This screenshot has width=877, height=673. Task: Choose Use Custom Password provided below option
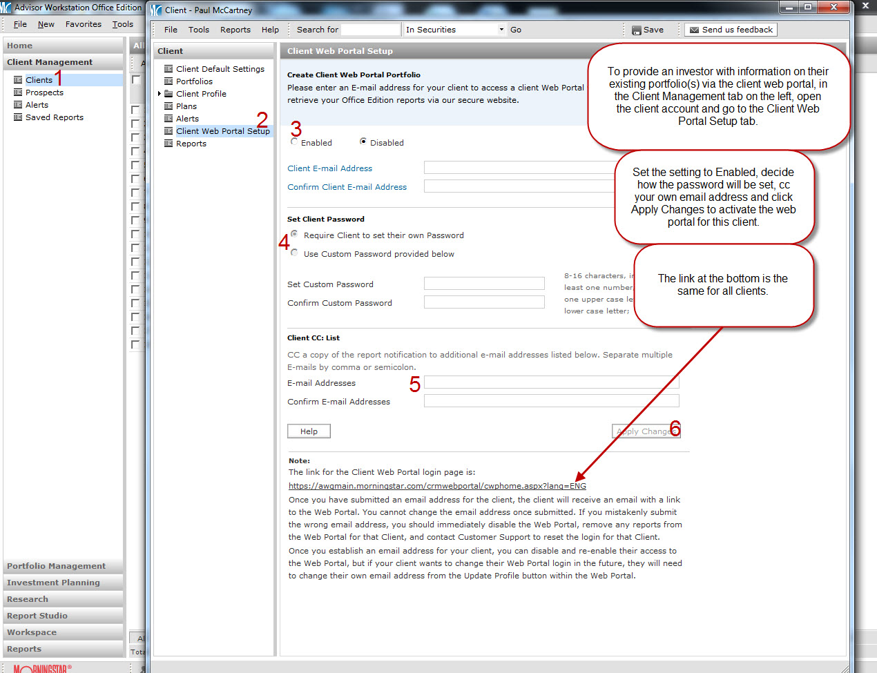click(294, 253)
